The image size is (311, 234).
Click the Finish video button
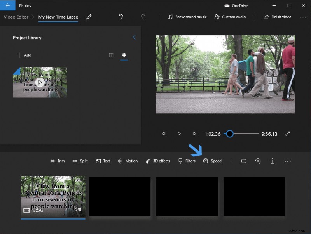(x=277, y=17)
